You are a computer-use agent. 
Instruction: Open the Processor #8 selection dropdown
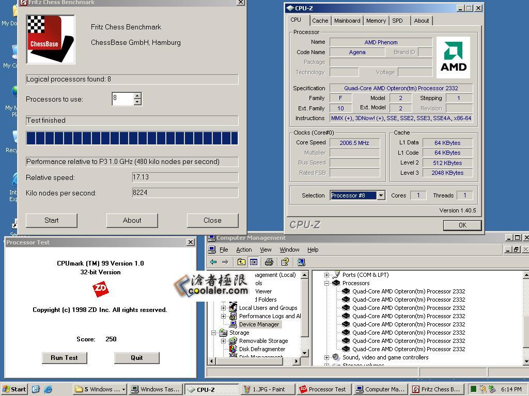(381, 195)
